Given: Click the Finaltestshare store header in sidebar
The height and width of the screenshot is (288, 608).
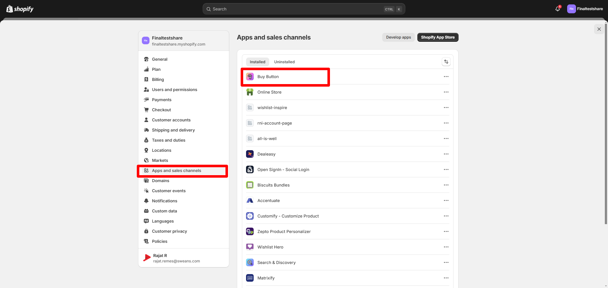Looking at the screenshot, I should point(184,41).
